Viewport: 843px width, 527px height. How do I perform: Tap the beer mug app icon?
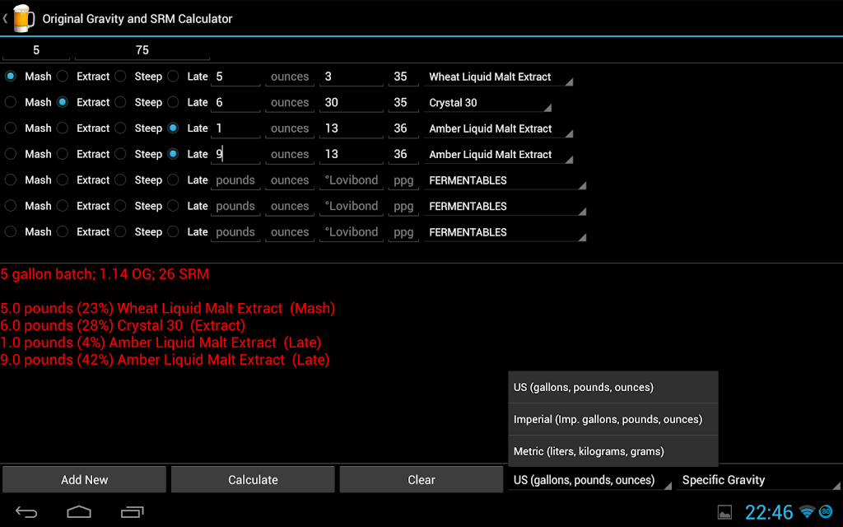[x=23, y=18]
